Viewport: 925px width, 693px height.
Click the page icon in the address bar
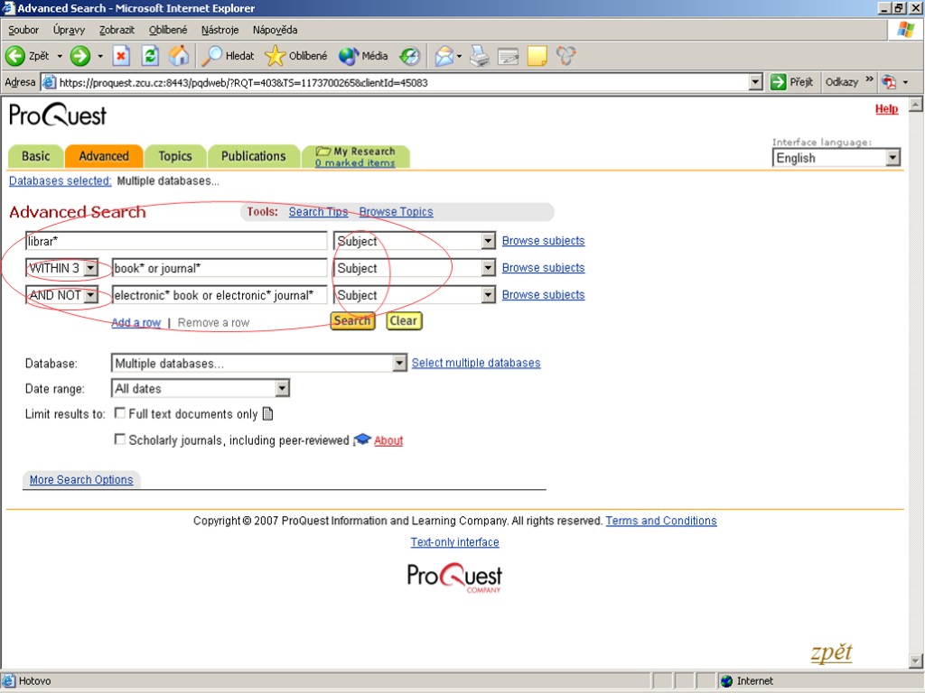(49, 82)
